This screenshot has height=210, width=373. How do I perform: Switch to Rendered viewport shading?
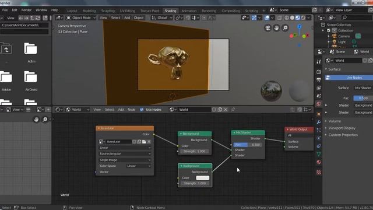pyautogui.click(x=303, y=18)
